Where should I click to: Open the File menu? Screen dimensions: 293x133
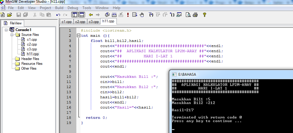[11, 8]
